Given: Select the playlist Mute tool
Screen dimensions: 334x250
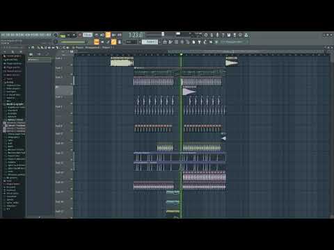Looking at the screenshot, I should [x=49, y=47].
